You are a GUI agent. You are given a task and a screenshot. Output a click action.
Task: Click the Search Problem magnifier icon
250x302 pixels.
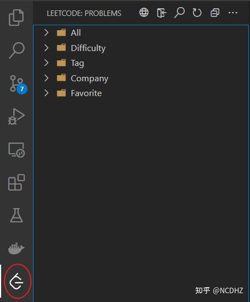coord(179,13)
